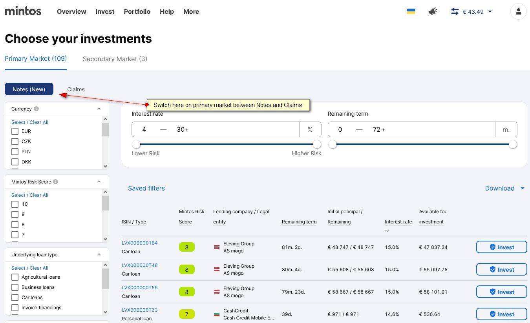Click the transfer arrows icon beside balance
The width and height of the screenshot is (530, 323).
(455, 11)
